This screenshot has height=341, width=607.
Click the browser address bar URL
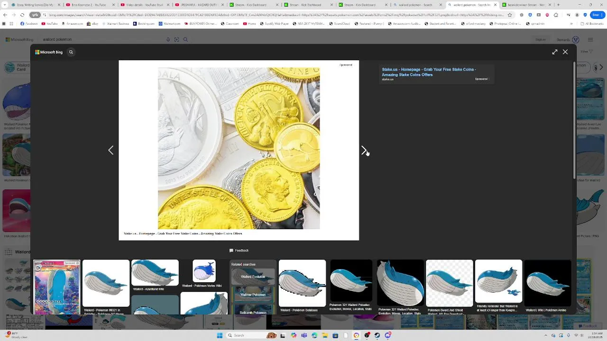[276, 15]
